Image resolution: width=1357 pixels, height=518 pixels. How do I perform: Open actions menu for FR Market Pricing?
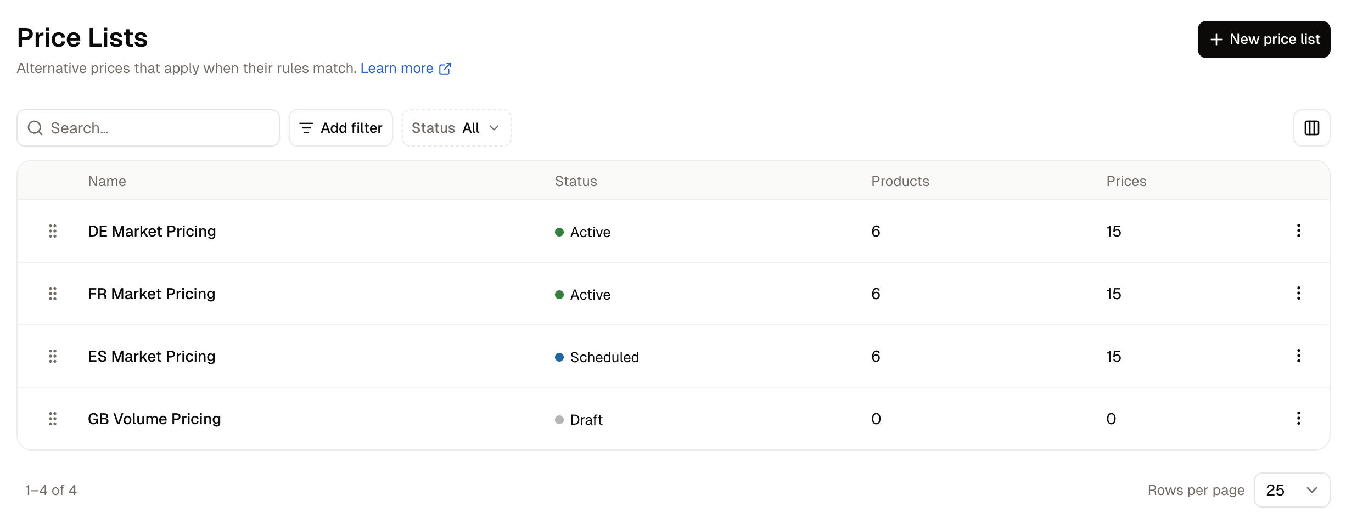click(x=1298, y=293)
